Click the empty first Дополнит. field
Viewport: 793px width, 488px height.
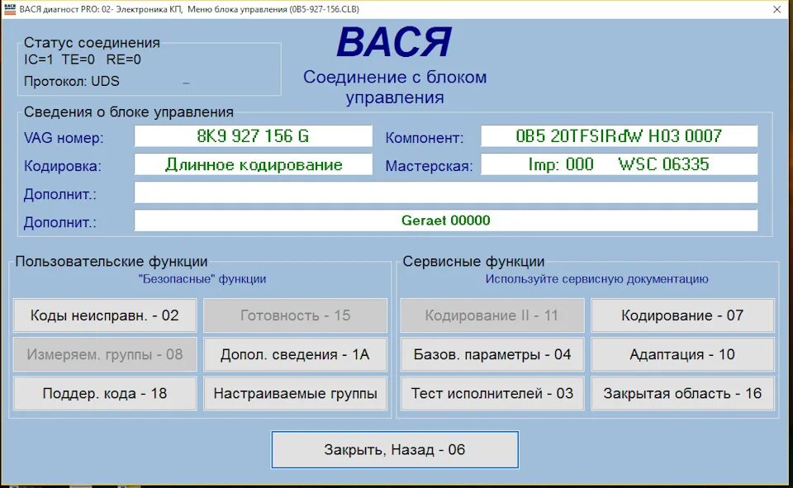(x=445, y=192)
